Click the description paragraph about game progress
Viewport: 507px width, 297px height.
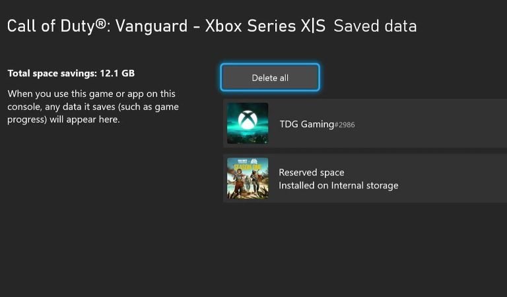coord(93,107)
